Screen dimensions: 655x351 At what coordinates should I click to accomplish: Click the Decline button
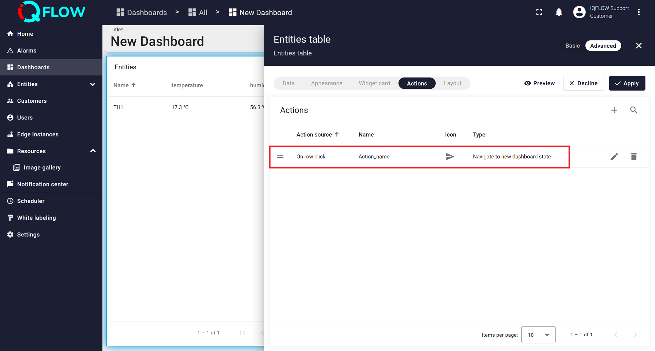click(583, 83)
